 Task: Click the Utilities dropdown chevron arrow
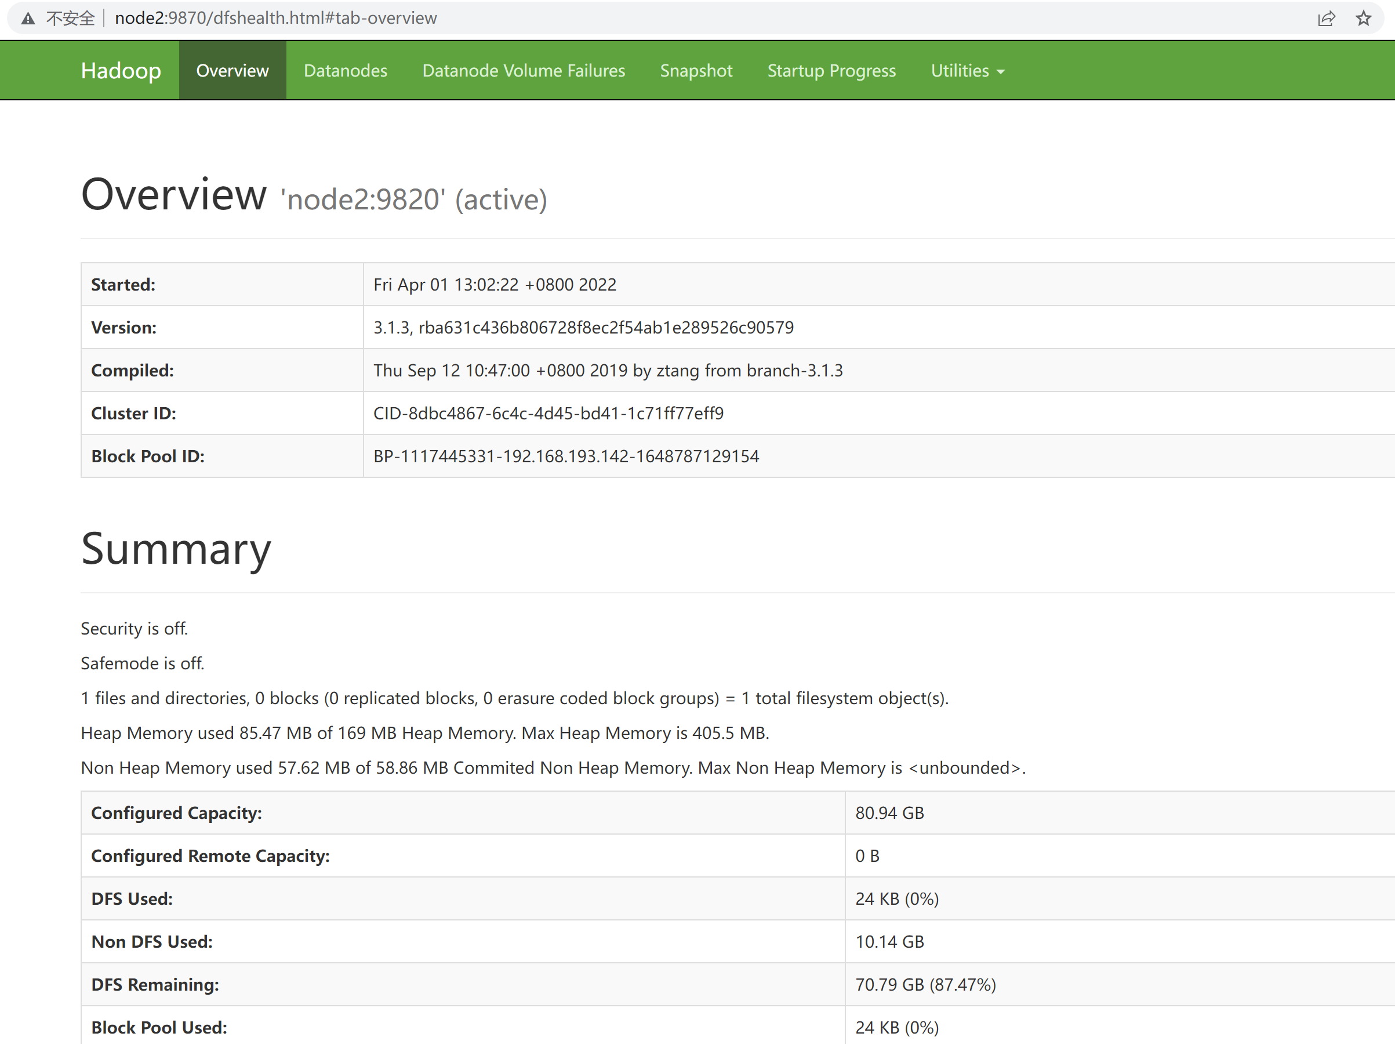coord(1001,72)
